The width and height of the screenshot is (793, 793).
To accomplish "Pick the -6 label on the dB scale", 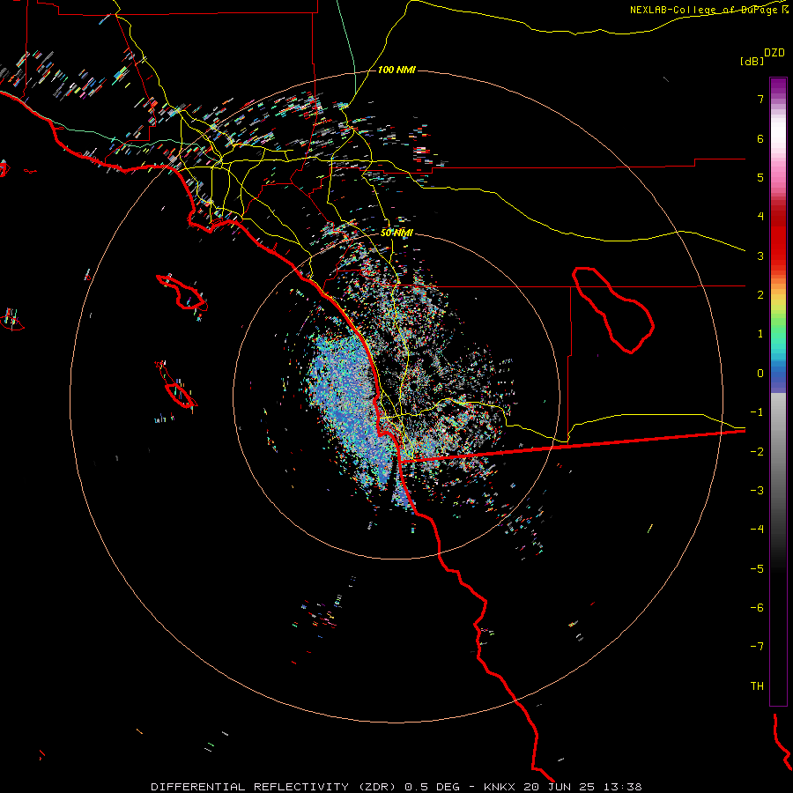I will [x=757, y=608].
